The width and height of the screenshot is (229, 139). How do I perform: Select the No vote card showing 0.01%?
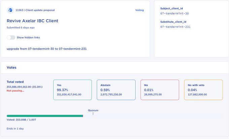160,90
